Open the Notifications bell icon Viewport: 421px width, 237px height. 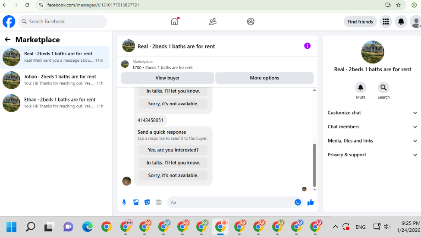tap(401, 22)
